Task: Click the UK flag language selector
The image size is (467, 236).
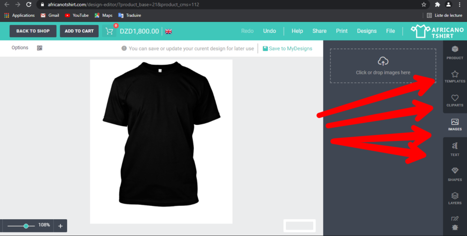Action: click(169, 31)
